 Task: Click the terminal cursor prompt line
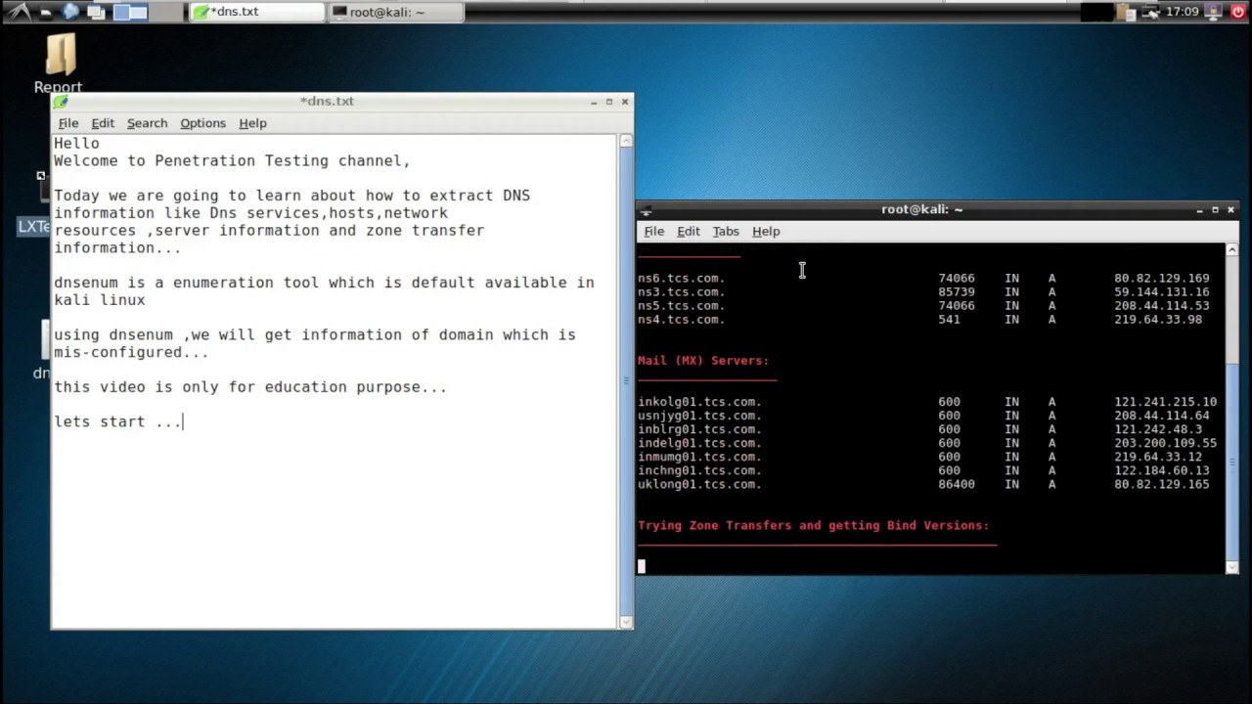642,565
